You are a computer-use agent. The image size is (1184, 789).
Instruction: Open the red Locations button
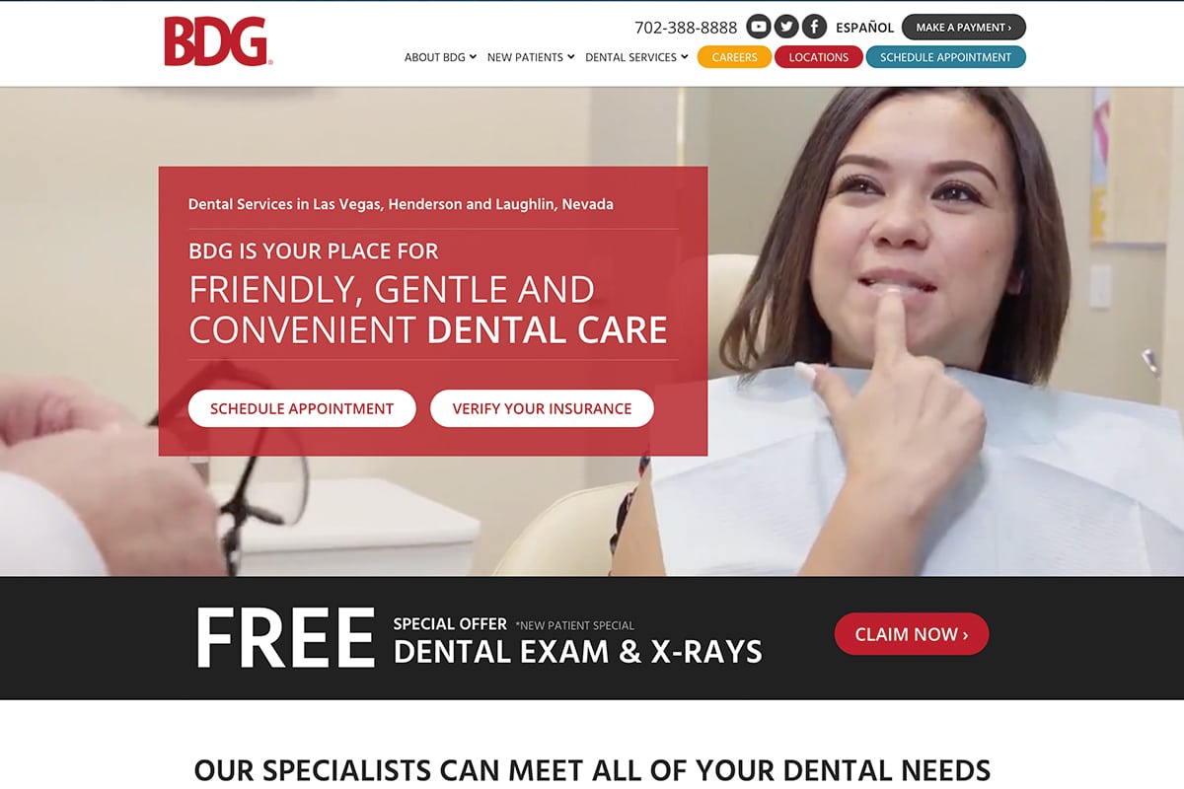coord(819,57)
